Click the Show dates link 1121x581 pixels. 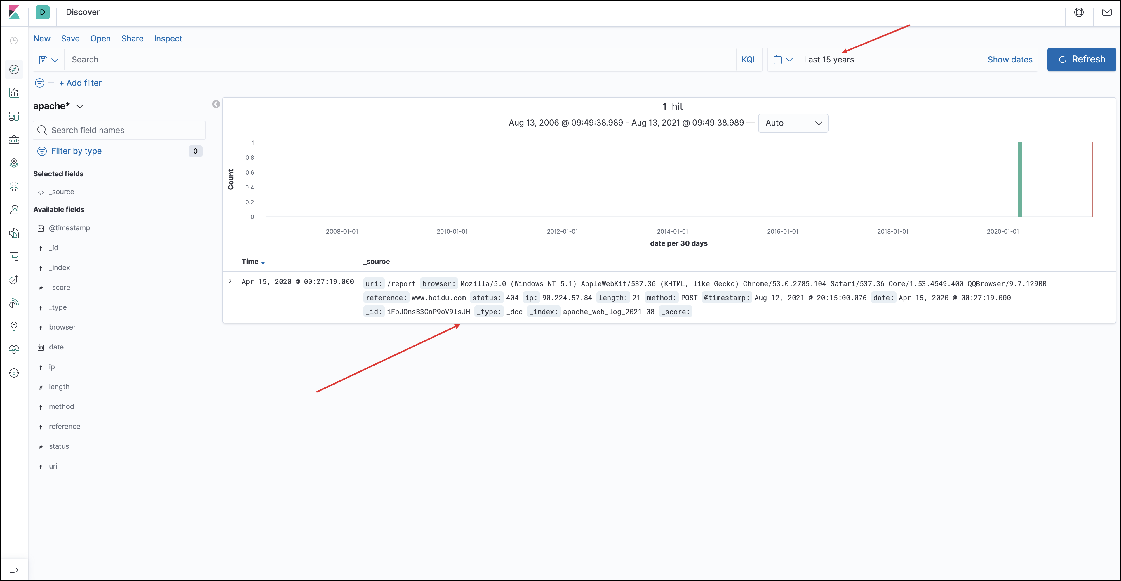pyautogui.click(x=1009, y=60)
